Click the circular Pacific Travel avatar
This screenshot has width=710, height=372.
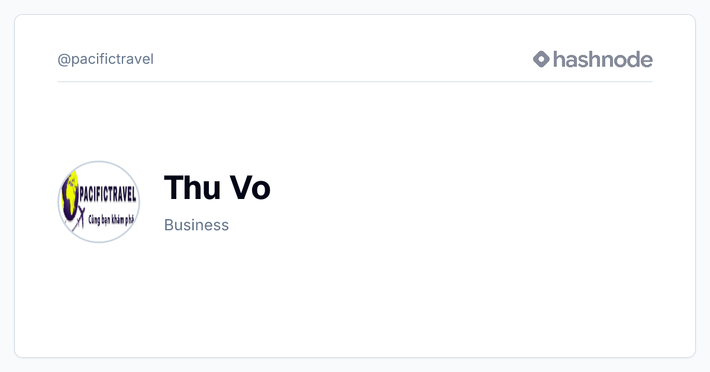(x=99, y=201)
